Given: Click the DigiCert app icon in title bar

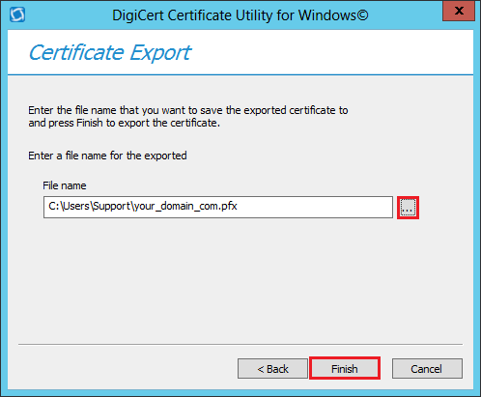Looking at the screenshot, I should click(17, 14).
